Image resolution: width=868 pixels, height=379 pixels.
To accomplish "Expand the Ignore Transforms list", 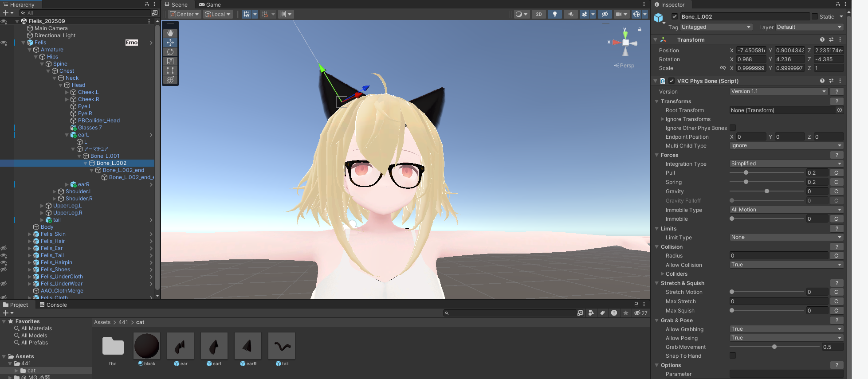I will tap(663, 119).
